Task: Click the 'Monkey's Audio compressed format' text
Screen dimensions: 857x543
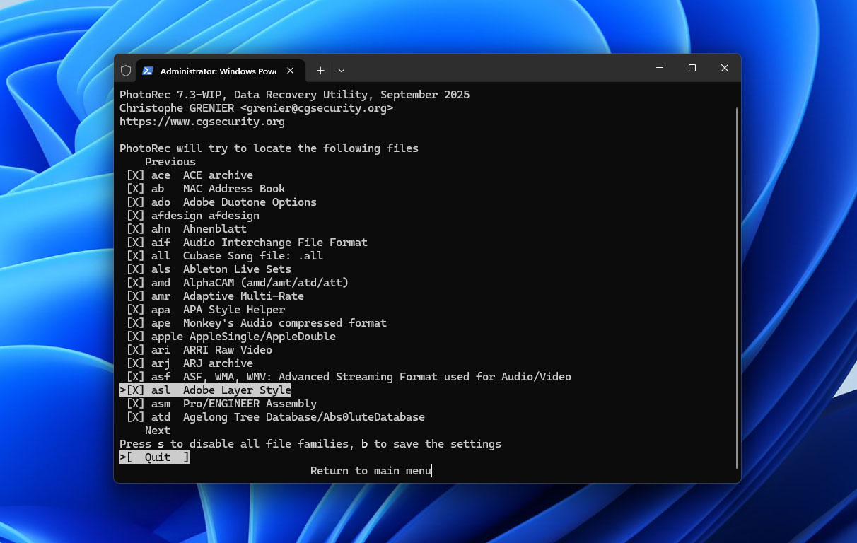Action: tap(285, 323)
